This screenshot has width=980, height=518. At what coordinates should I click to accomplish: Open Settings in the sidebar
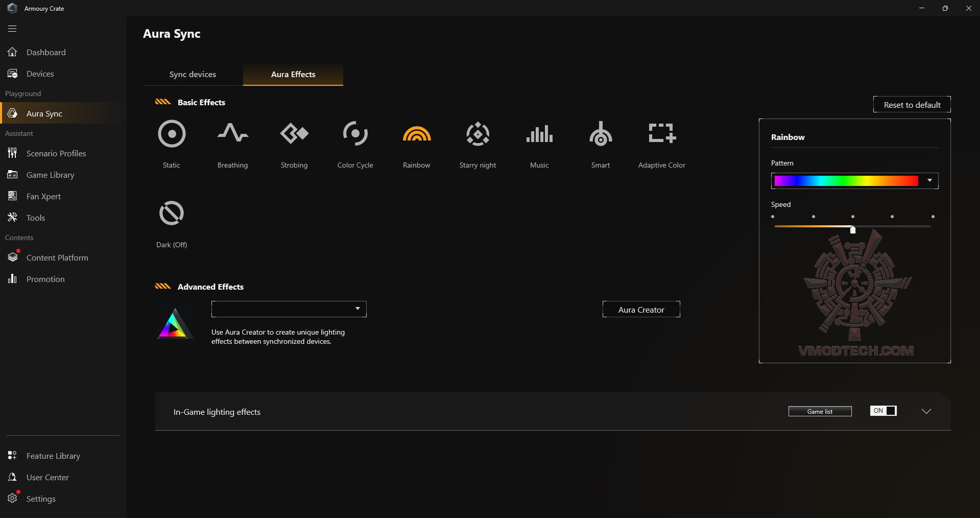point(63,499)
